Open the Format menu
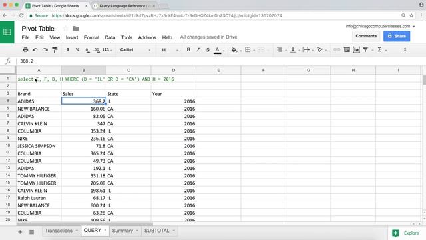This screenshot has height=240, width=426. pos(91,37)
